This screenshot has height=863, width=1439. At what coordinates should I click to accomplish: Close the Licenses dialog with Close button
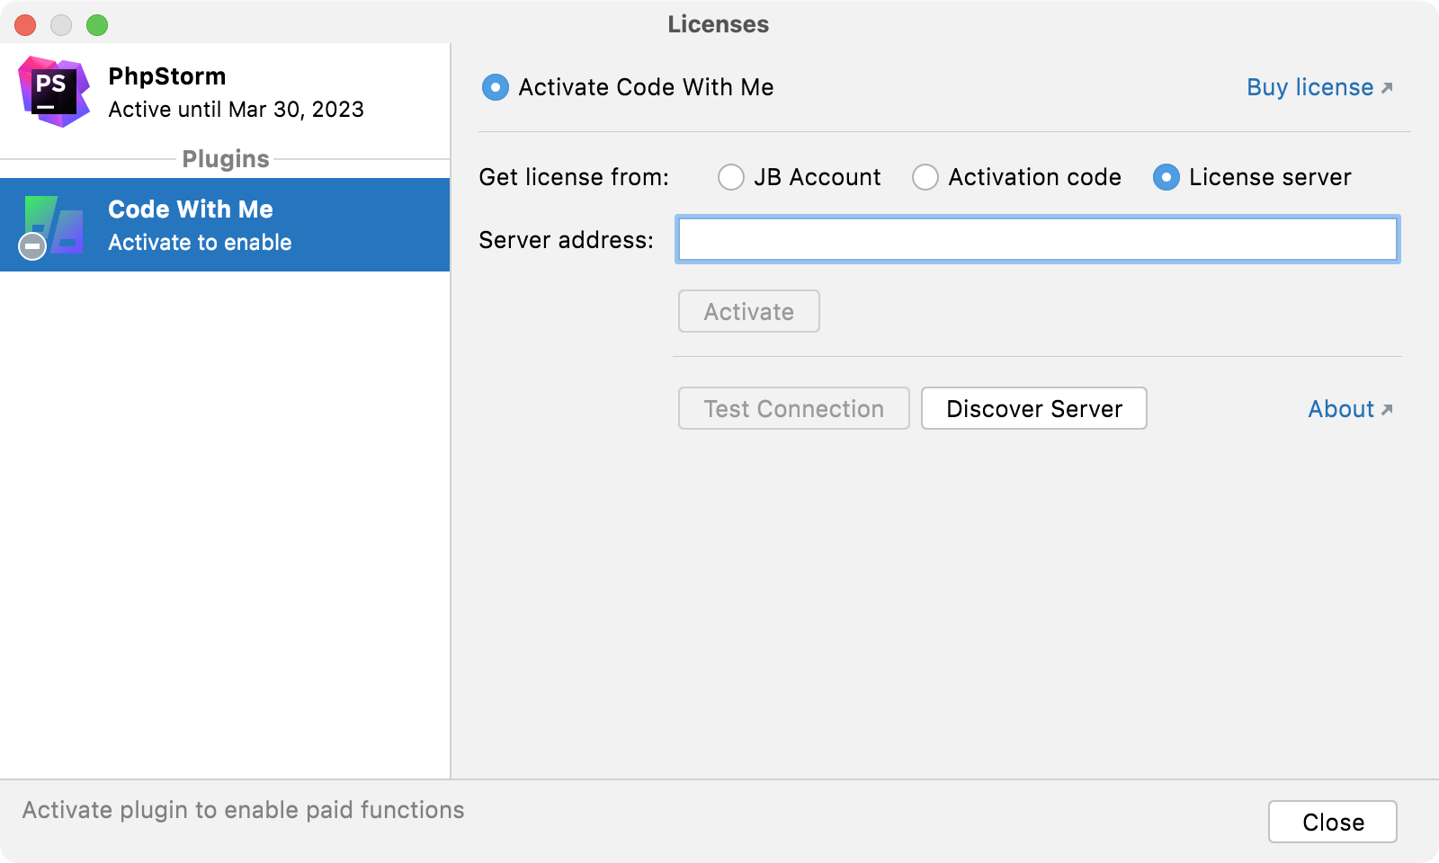pos(1332,822)
